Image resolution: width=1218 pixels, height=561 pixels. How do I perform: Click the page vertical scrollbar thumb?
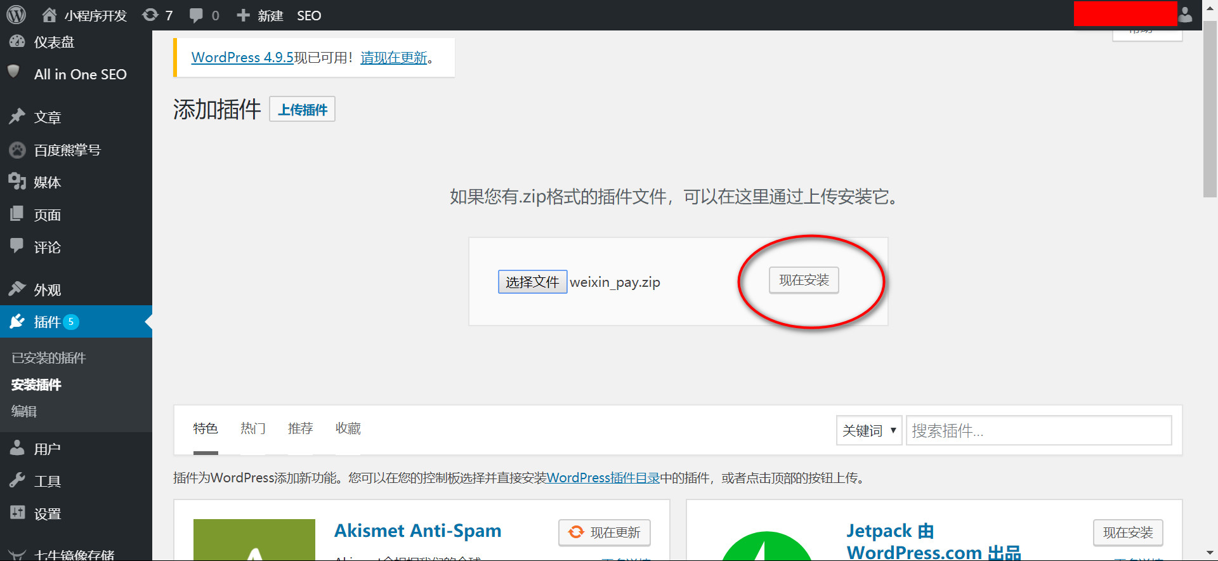[1210, 109]
